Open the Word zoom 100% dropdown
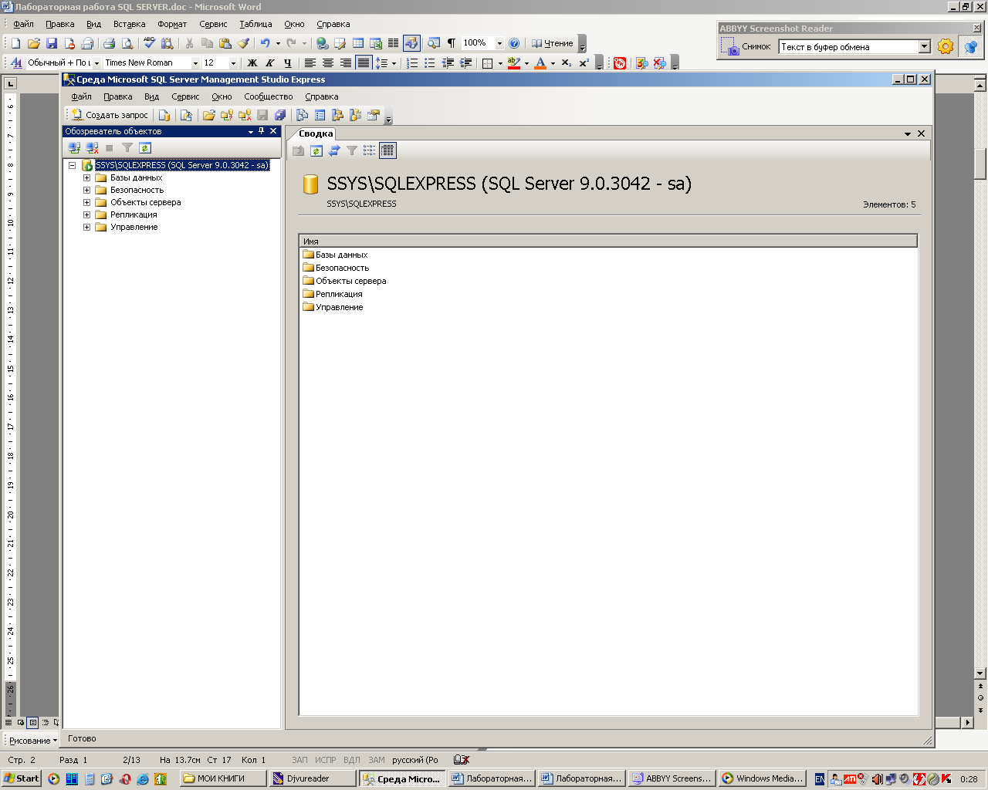Image resolution: width=988 pixels, height=790 pixels. click(499, 43)
